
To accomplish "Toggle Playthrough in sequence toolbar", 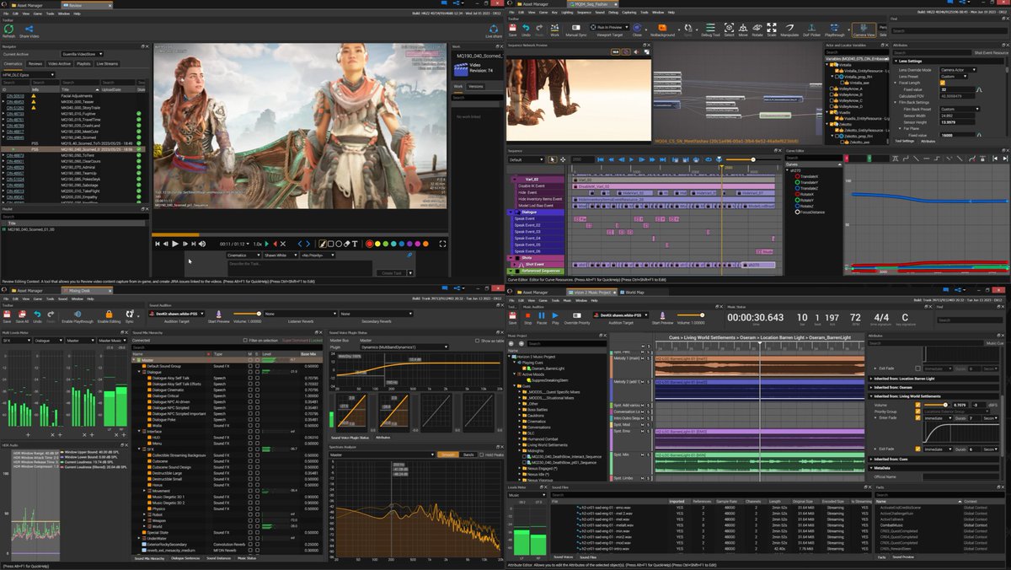I will coord(835,30).
